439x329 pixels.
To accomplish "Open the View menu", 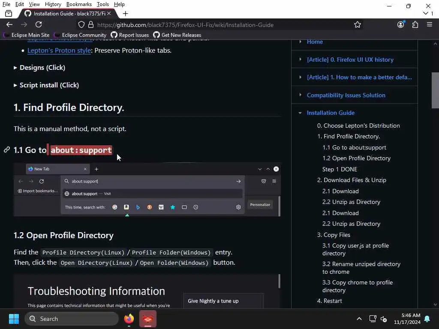I will [34, 4].
